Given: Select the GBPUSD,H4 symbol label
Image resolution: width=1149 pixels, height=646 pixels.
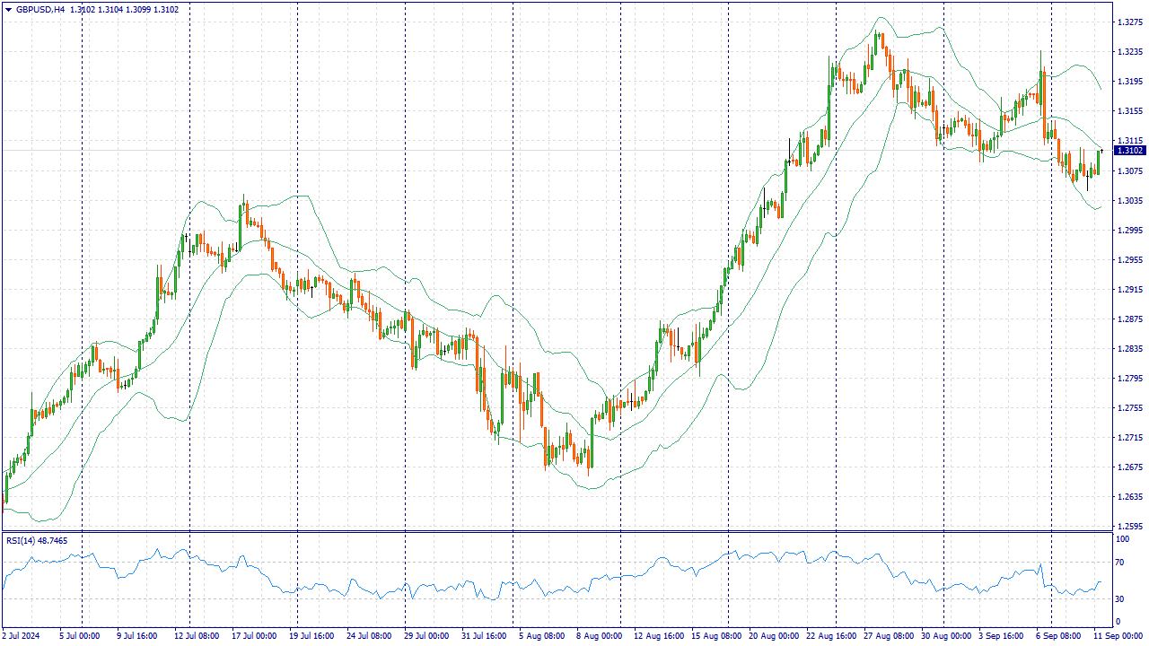Looking at the screenshot, I should click(x=40, y=10).
